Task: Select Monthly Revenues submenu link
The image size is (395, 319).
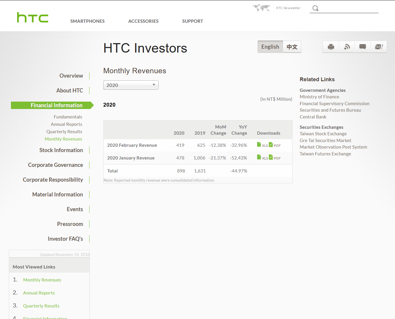Action: tap(63, 139)
